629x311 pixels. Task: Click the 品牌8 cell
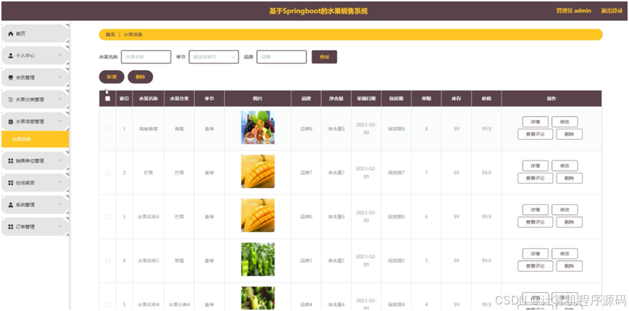tap(306, 129)
